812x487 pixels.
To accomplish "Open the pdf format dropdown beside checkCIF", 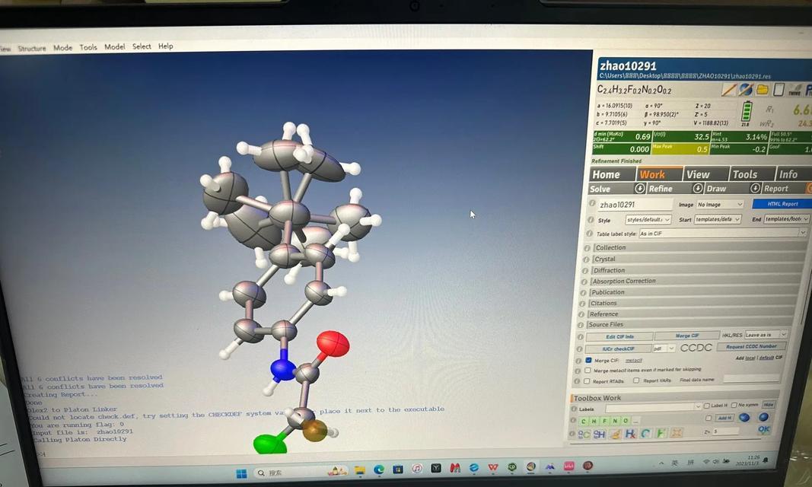I will (x=664, y=349).
